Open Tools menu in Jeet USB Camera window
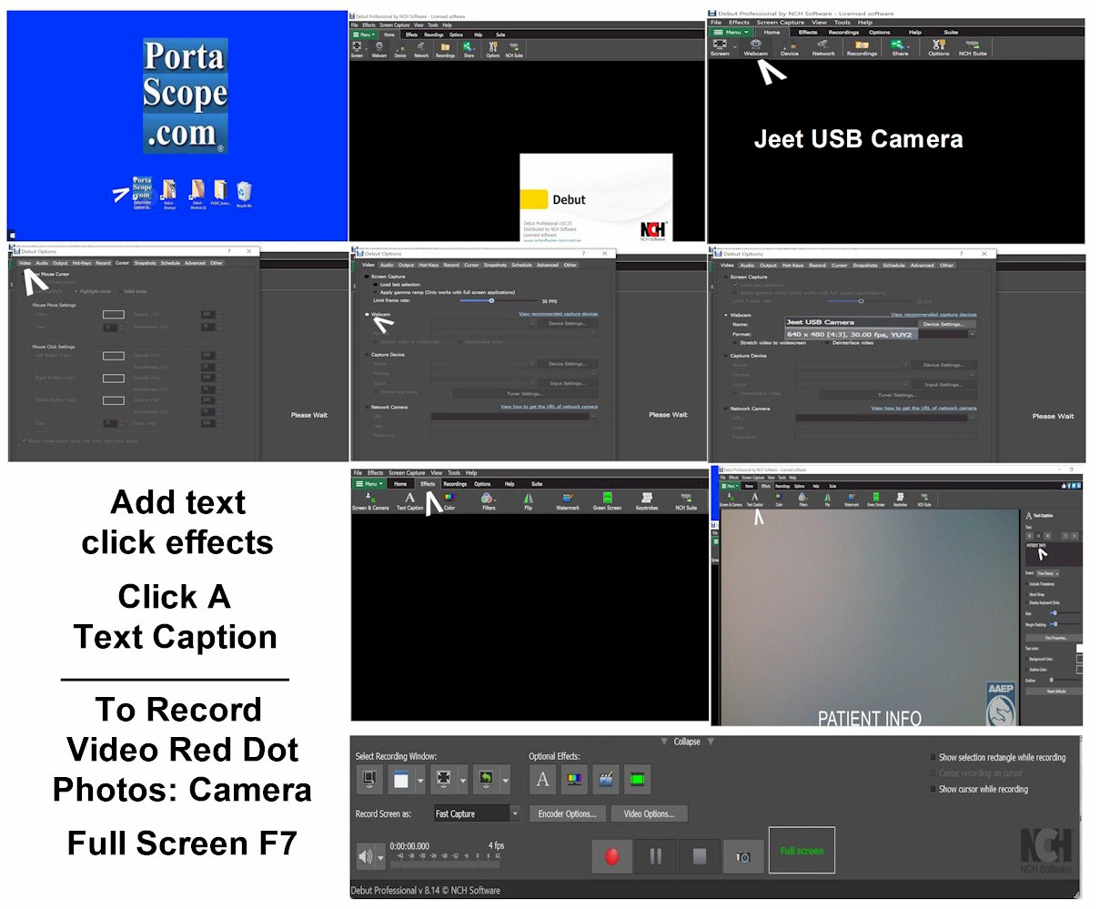Image resolution: width=1100 pixels, height=909 pixels. coord(843,23)
